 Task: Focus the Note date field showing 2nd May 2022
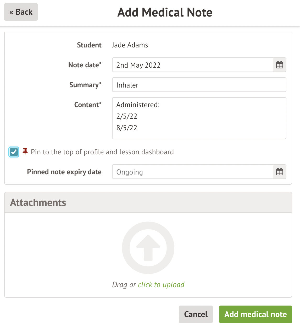(192, 65)
